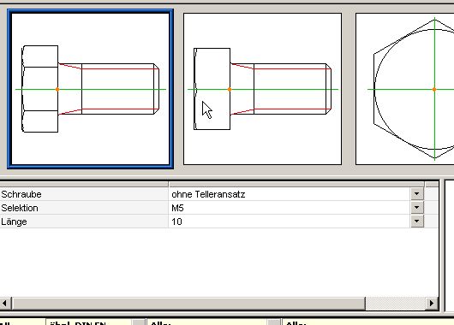Click the empty property value column header
The width and height of the screenshot is (454, 325).
[296, 184]
